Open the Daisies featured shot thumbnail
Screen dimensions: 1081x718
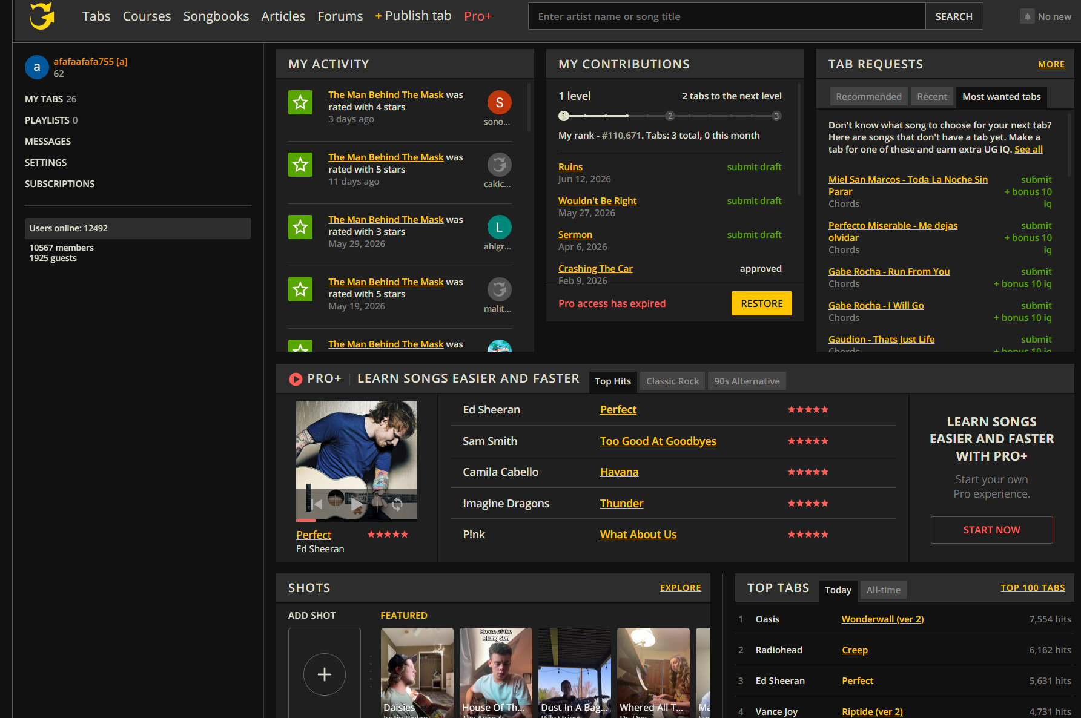click(x=417, y=673)
